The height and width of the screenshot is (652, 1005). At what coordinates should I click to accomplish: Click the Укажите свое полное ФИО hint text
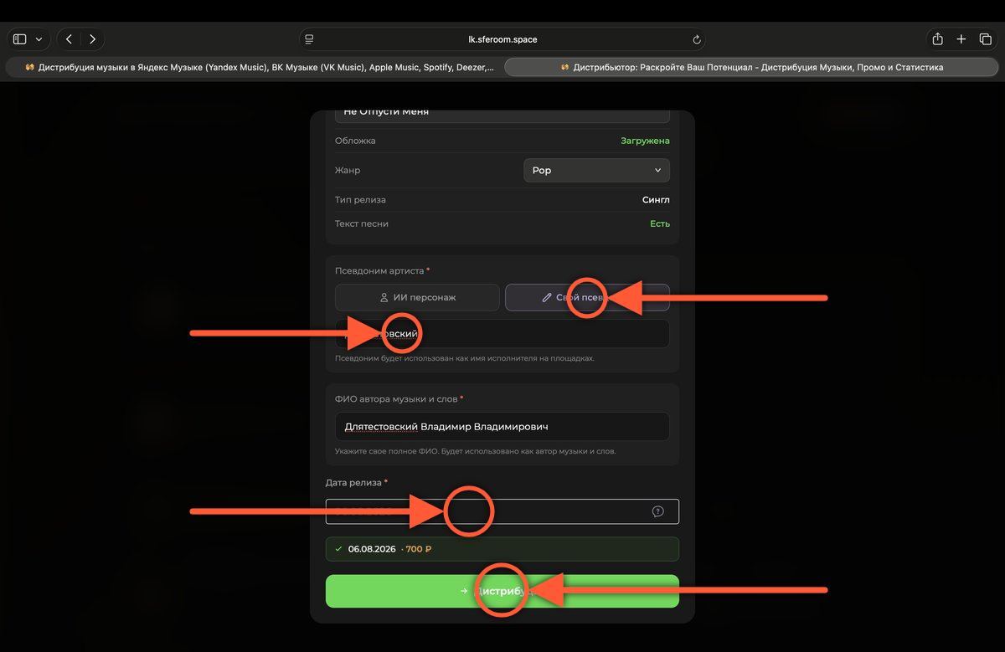tap(475, 451)
